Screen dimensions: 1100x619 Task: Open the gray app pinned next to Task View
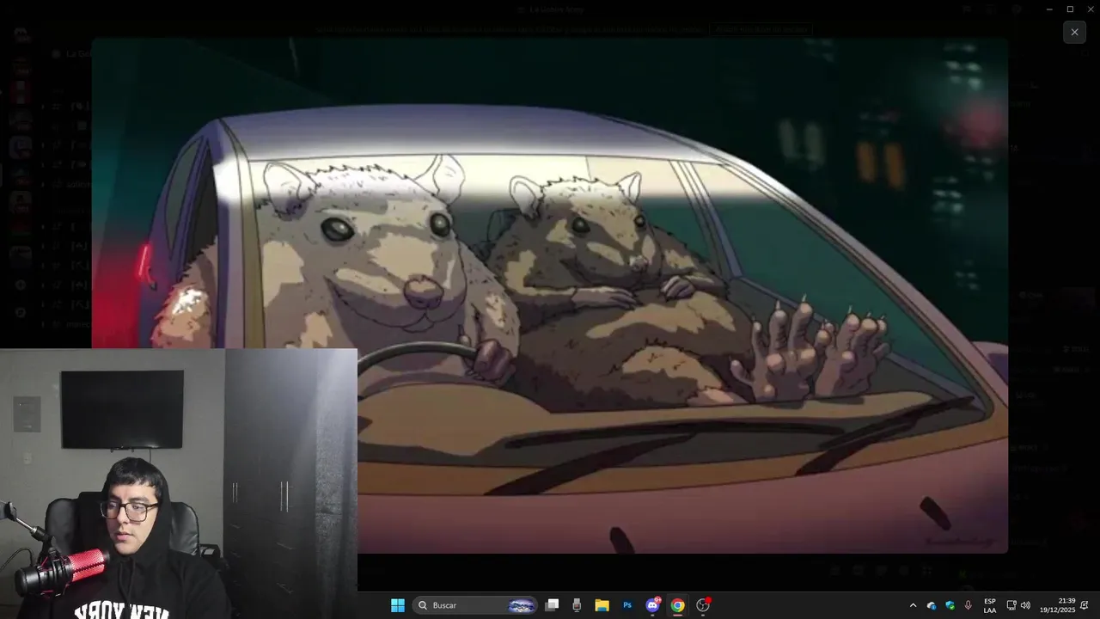pyautogui.click(x=577, y=605)
